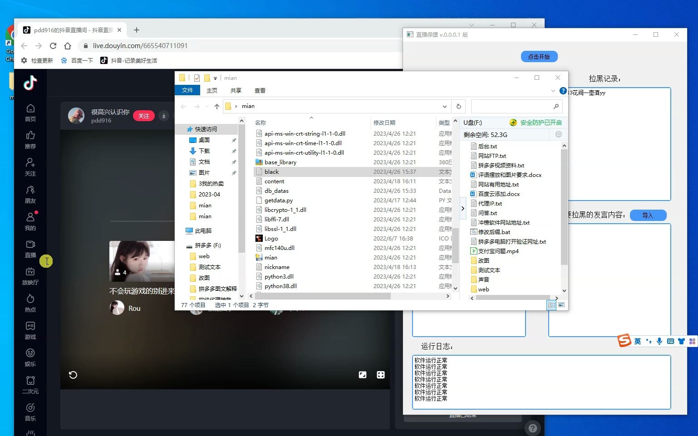Image resolution: width=698 pixels, height=436 pixels.
Task: Click 点击开始 button in 直播保镖 window
Action: (539, 57)
